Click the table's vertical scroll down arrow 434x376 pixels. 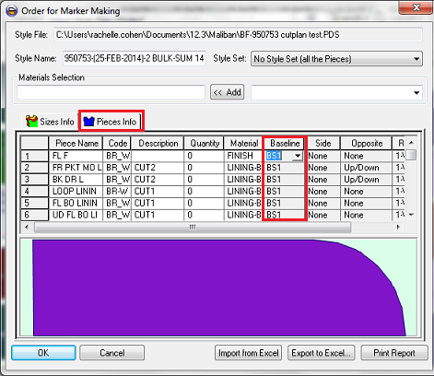412,215
